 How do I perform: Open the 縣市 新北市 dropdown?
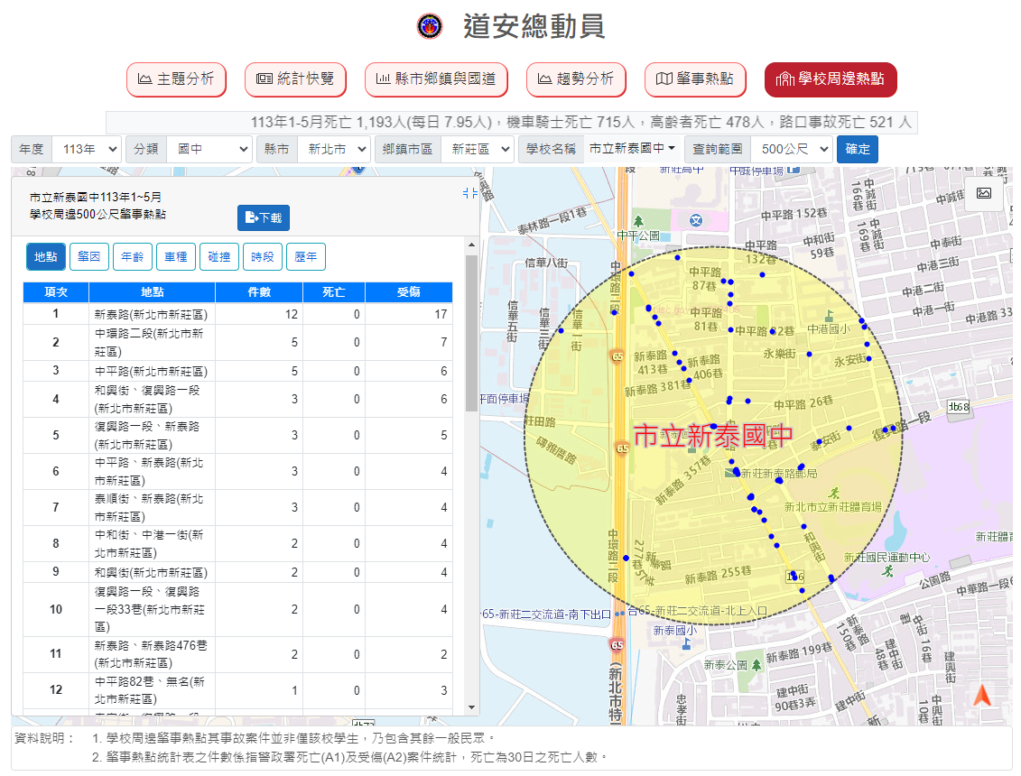tap(333, 149)
